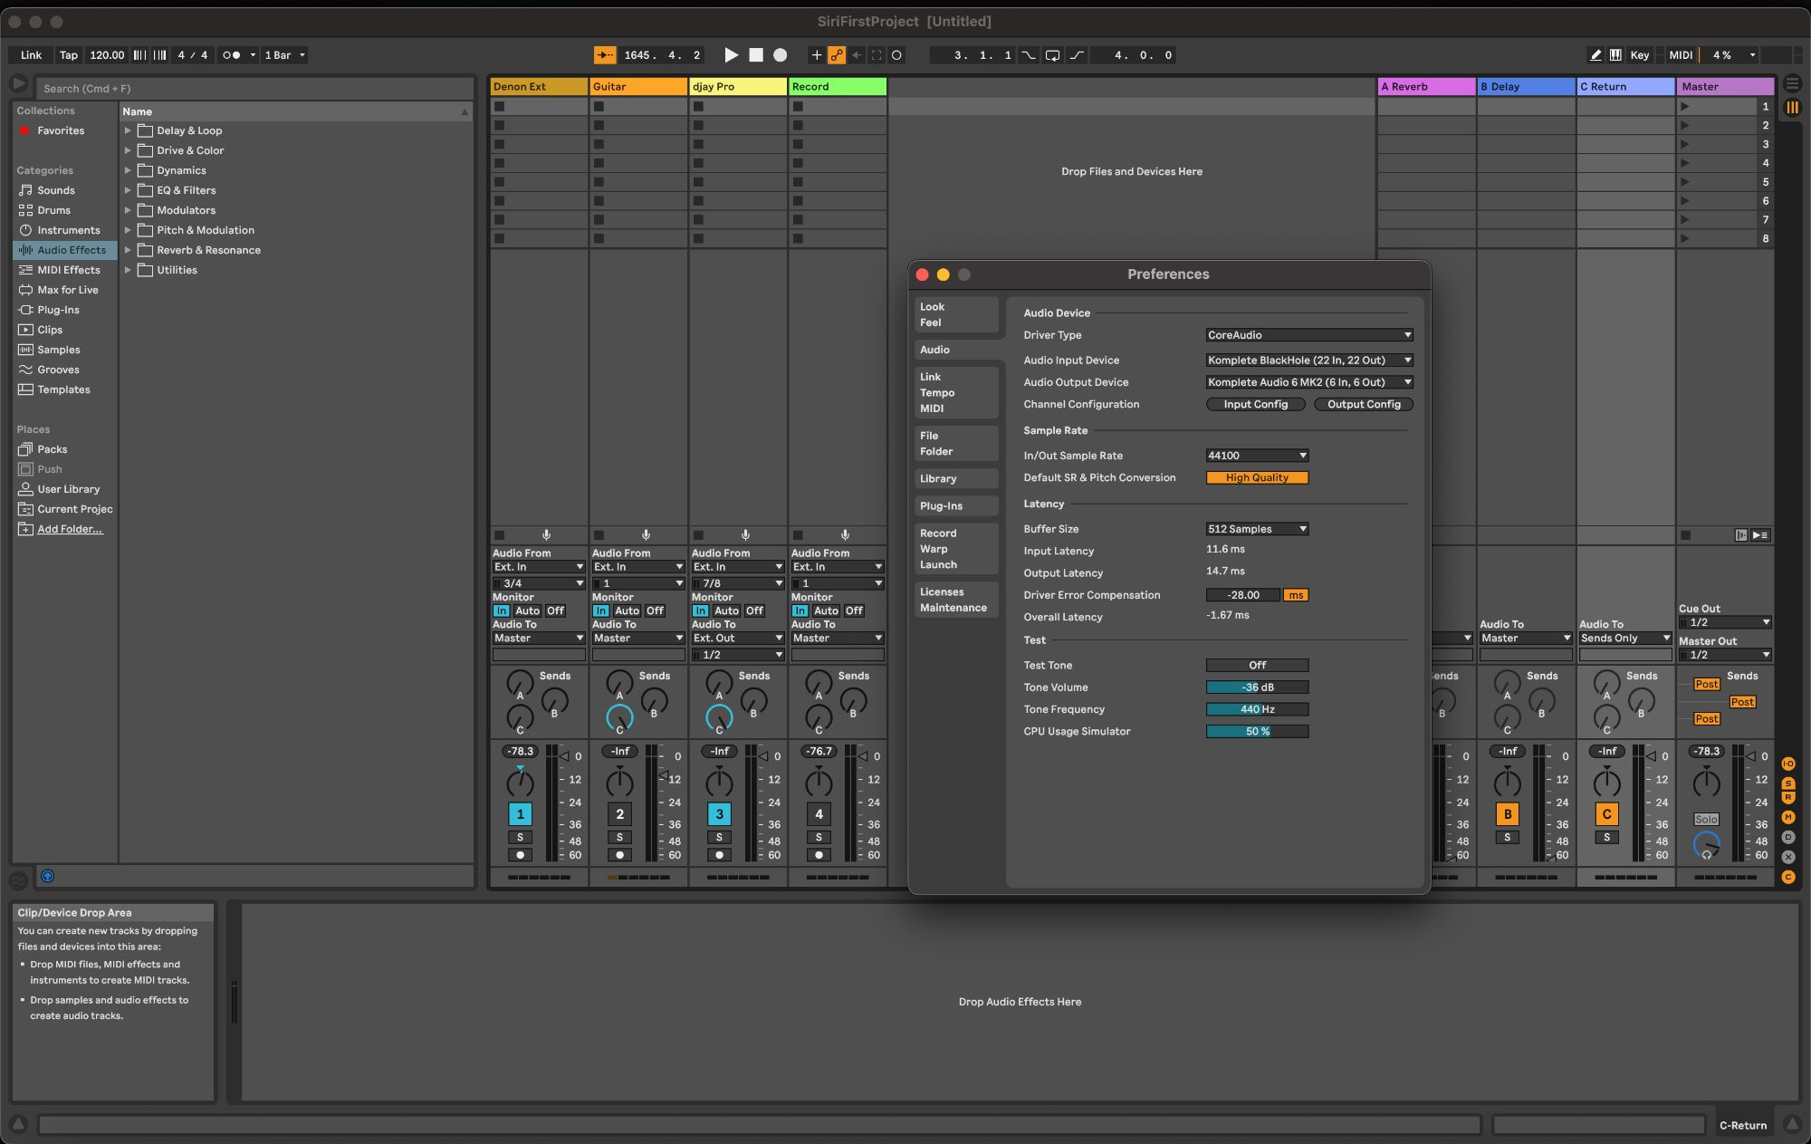Viewport: 1811px width, 1144px height.
Task: Open the Audio Input Device dropdown
Action: [x=1308, y=361]
